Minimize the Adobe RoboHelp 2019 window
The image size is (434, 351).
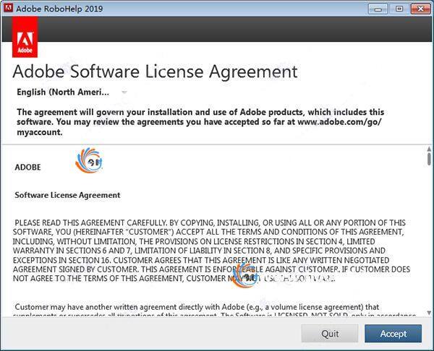[378, 9]
